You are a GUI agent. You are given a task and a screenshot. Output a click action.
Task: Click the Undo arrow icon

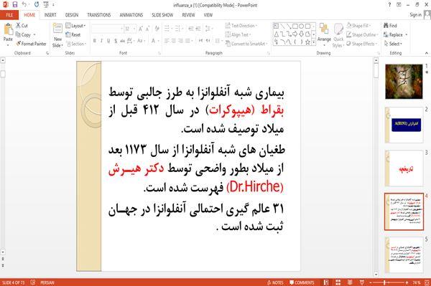24,4
